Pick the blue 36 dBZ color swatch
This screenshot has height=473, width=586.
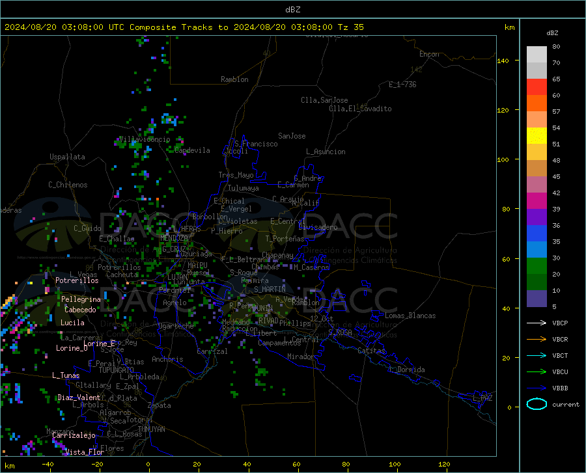tap(537, 233)
